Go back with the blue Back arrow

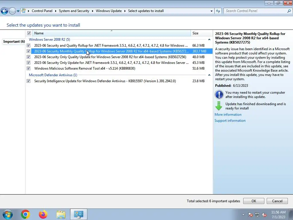pos(5,11)
